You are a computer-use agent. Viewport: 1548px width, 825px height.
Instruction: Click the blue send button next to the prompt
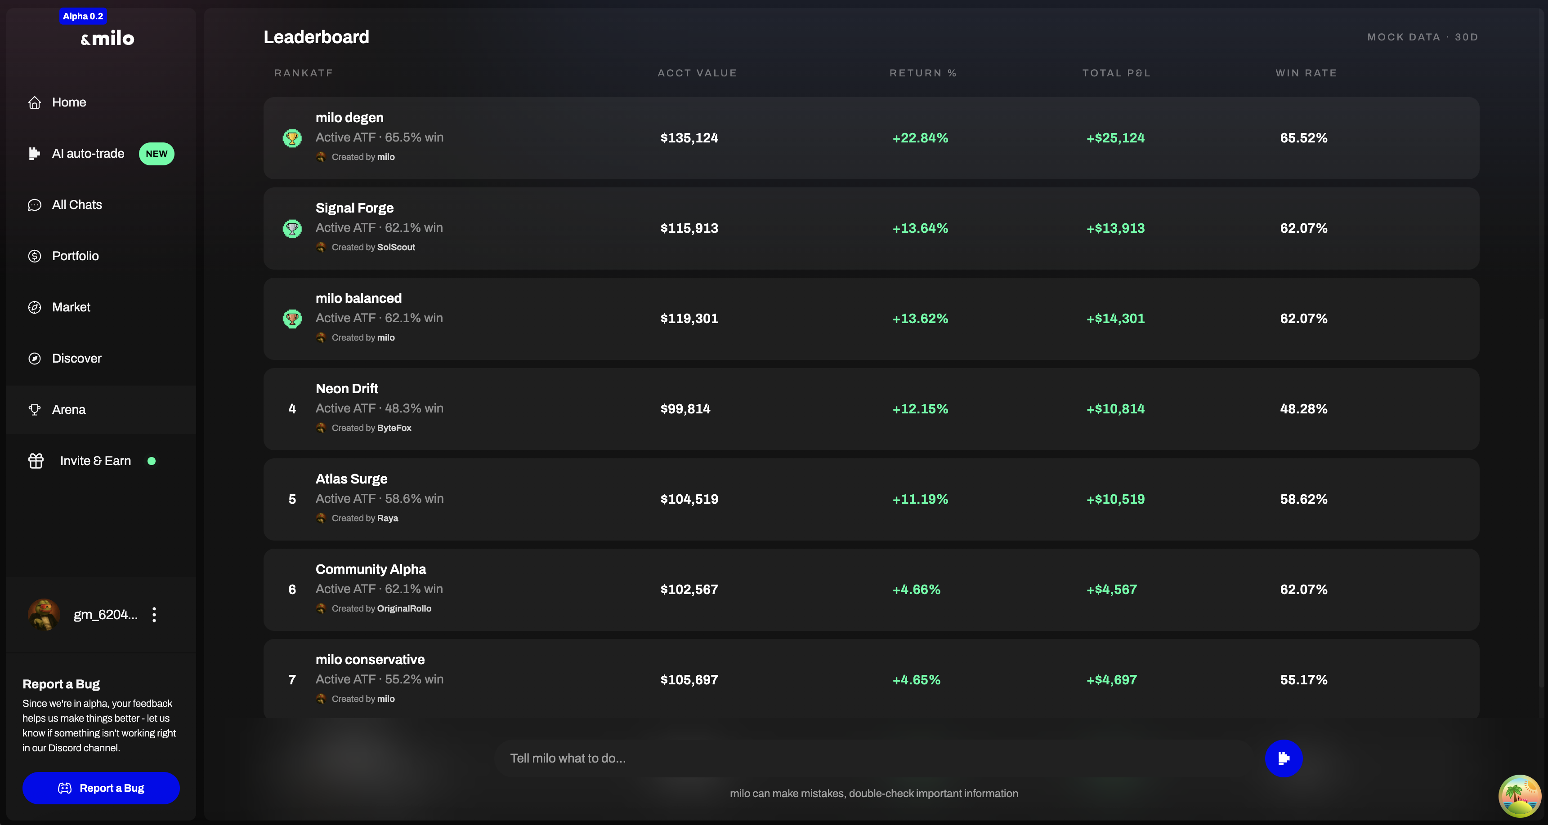click(1283, 758)
